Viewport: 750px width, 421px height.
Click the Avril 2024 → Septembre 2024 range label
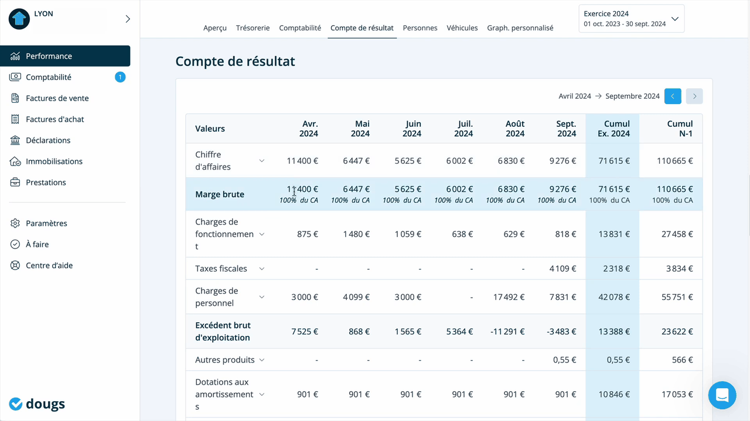[609, 96]
